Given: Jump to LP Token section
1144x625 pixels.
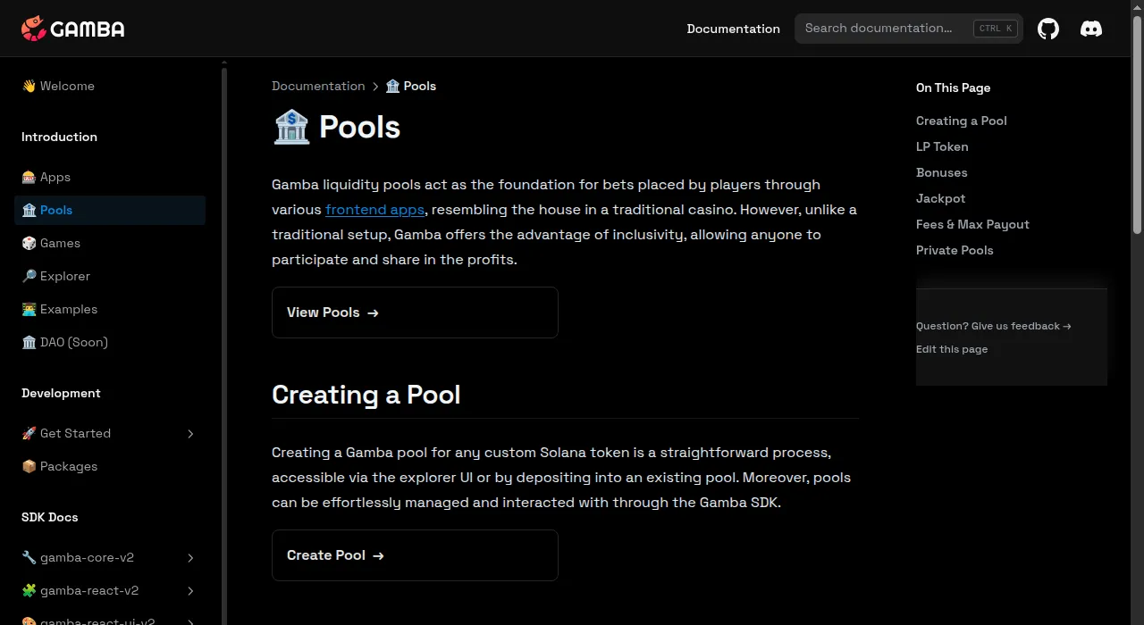Looking at the screenshot, I should click(x=942, y=146).
